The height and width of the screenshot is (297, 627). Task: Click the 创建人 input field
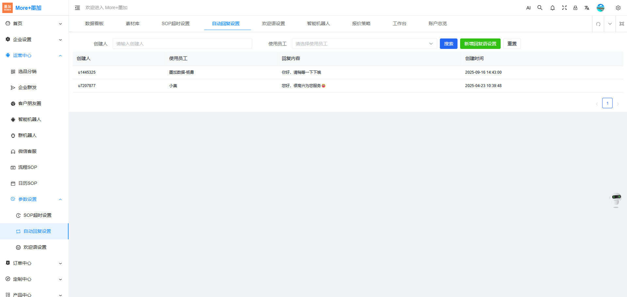(182, 44)
